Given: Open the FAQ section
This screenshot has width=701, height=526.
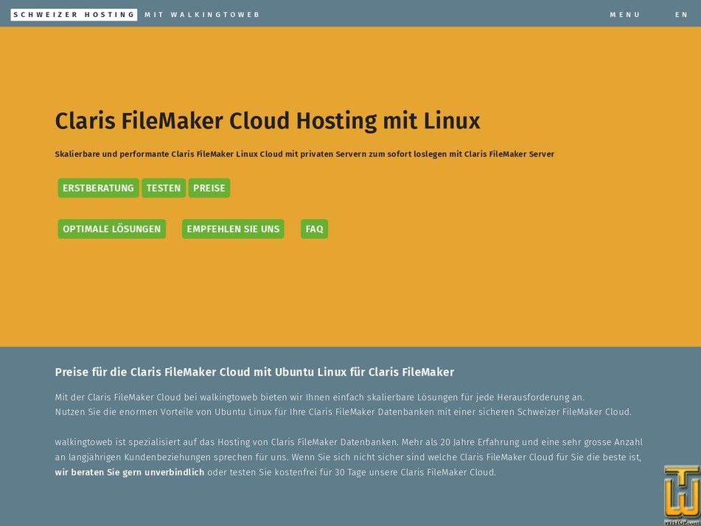Looking at the screenshot, I should 315,229.
